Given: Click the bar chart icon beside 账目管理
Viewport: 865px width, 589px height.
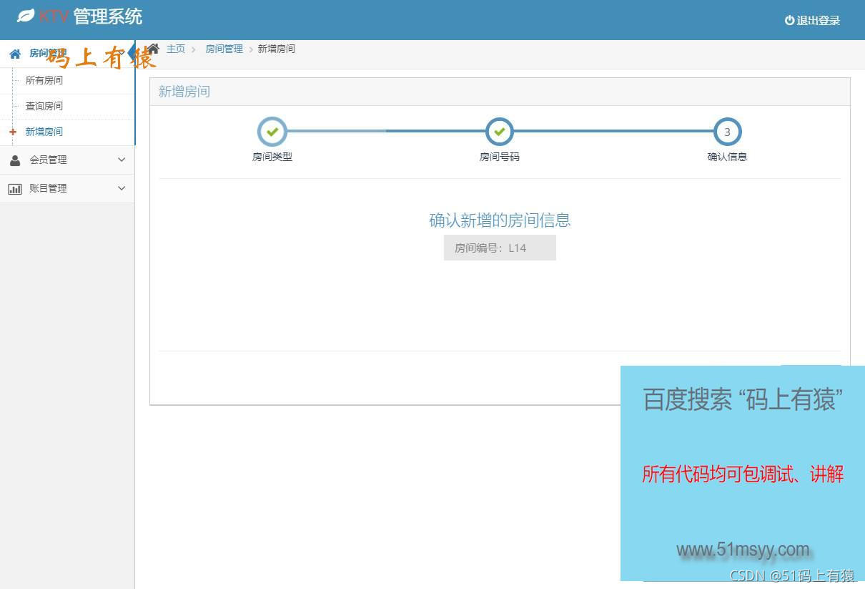Looking at the screenshot, I should 15,189.
